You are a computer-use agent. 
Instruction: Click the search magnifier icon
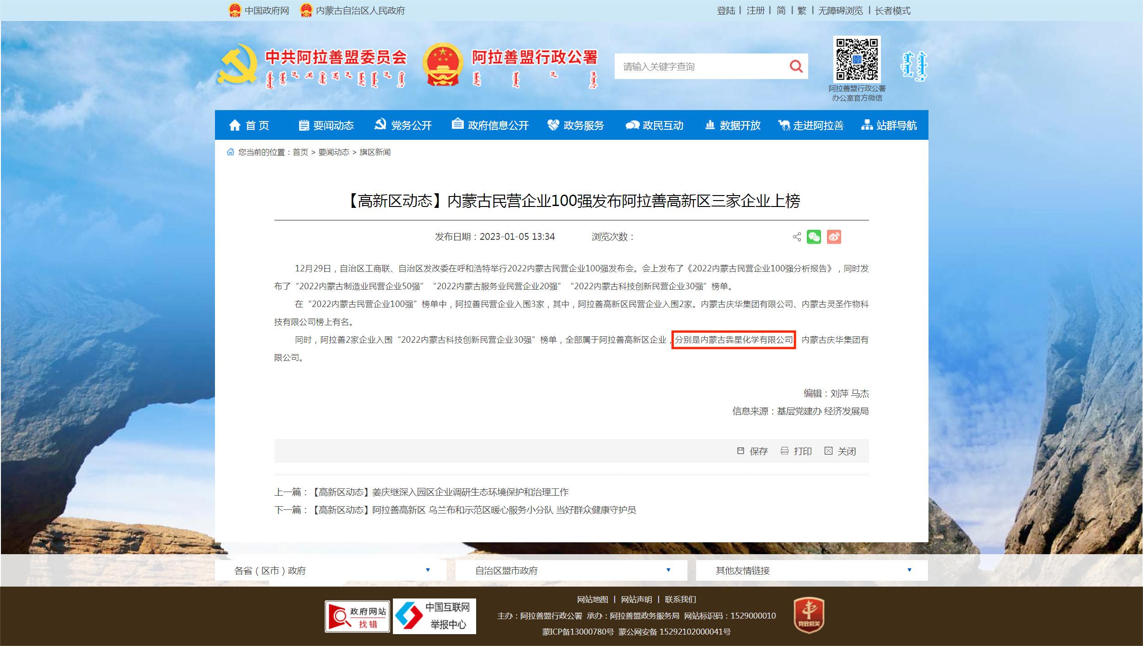pyautogui.click(x=796, y=67)
